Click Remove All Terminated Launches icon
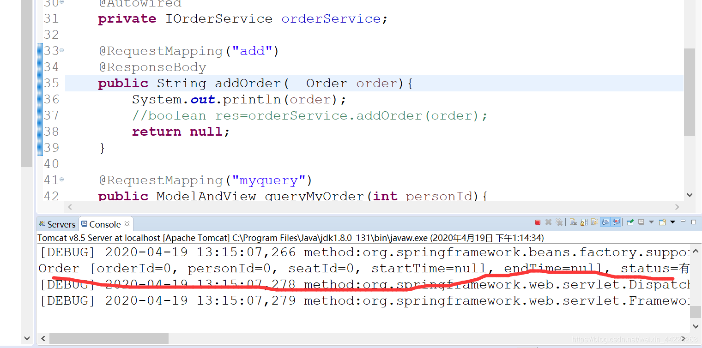This screenshot has width=702, height=348. pyautogui.click(x=559, y=222)
